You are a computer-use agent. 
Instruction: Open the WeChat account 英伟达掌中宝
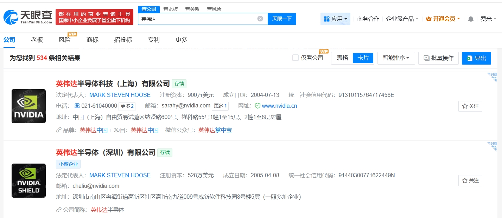215,130
